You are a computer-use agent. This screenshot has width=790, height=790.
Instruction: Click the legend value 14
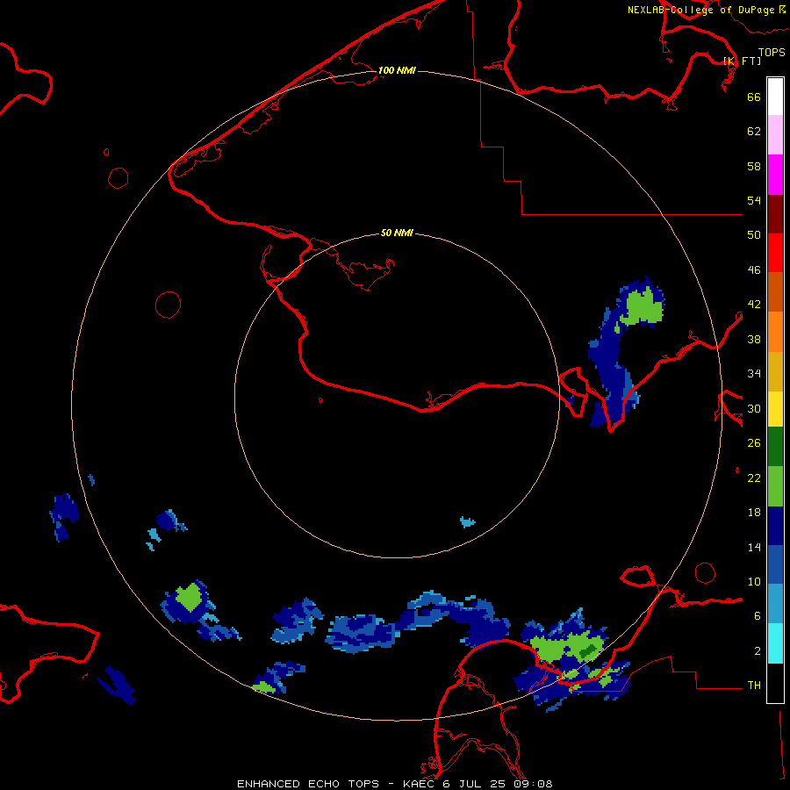(754, 547)
